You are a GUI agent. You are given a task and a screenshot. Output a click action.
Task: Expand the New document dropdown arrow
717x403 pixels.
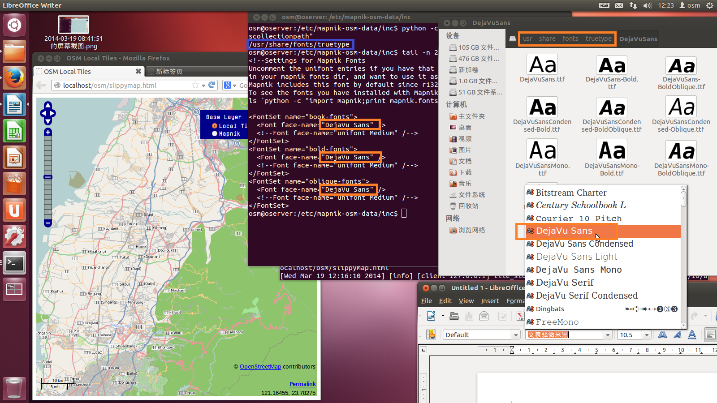tap(443, 316)
